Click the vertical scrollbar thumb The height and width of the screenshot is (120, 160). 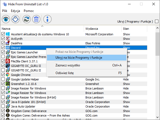pyautogui.click(x=157, y=44)
